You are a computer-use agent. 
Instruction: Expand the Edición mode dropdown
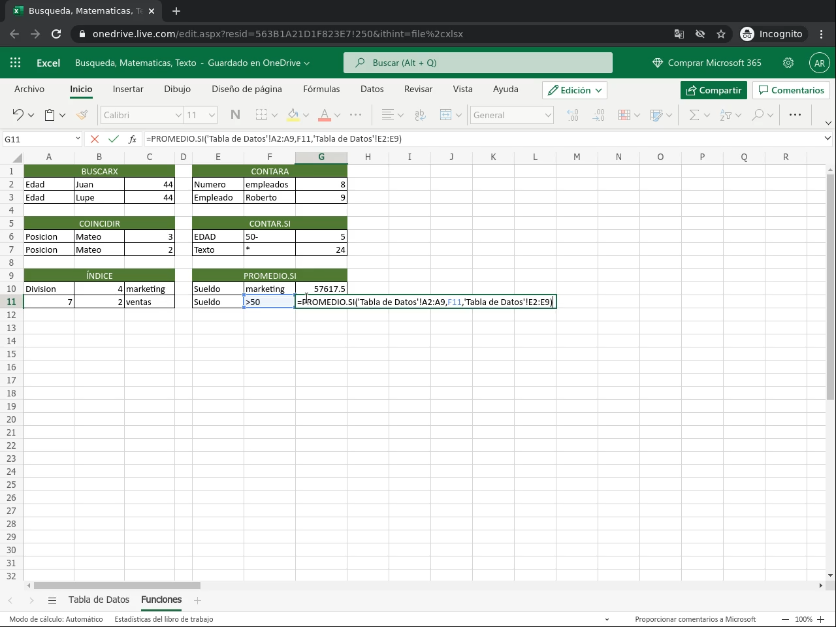click(x=575, y=90)
